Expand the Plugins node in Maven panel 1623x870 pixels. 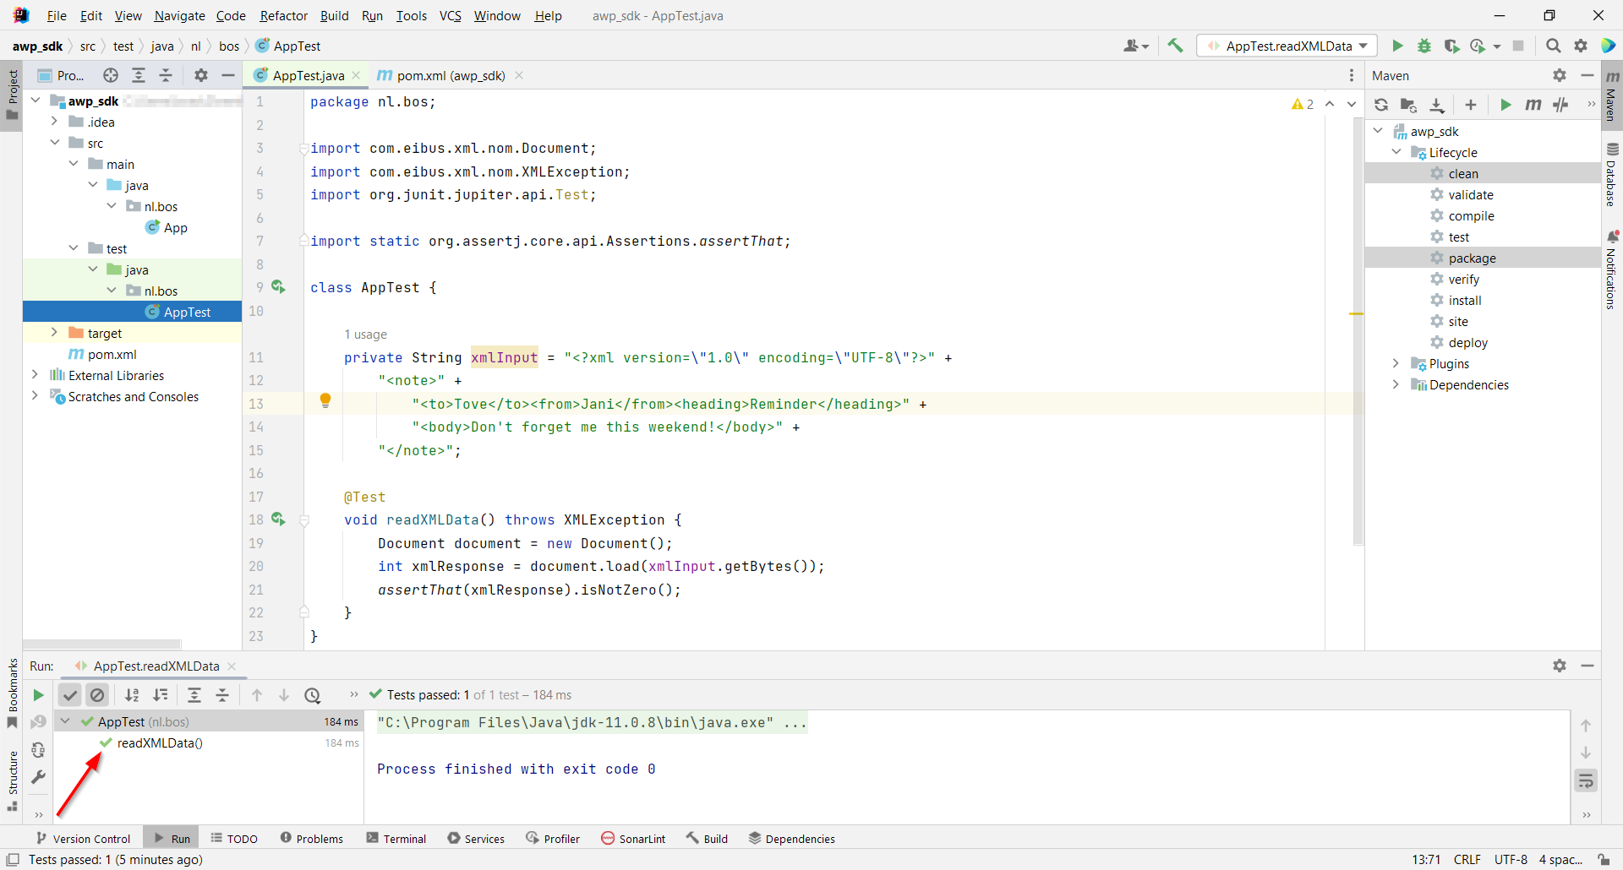click(x=1396, y=363)
